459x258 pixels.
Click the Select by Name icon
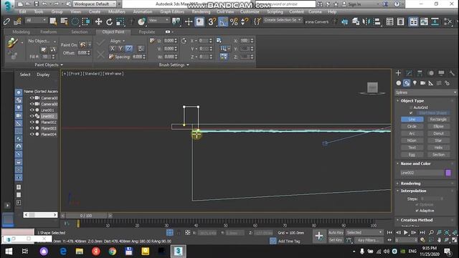click(64, 21)
